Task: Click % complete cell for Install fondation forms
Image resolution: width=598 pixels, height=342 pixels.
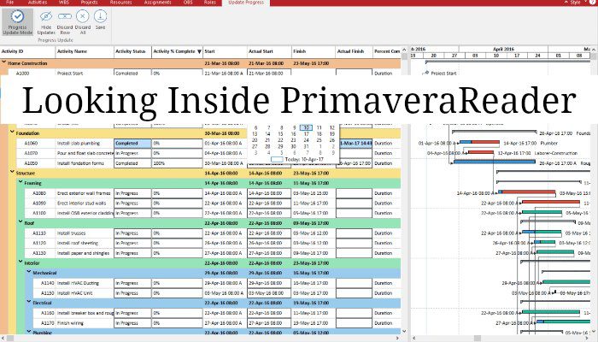Action: (x=177, y=163)
